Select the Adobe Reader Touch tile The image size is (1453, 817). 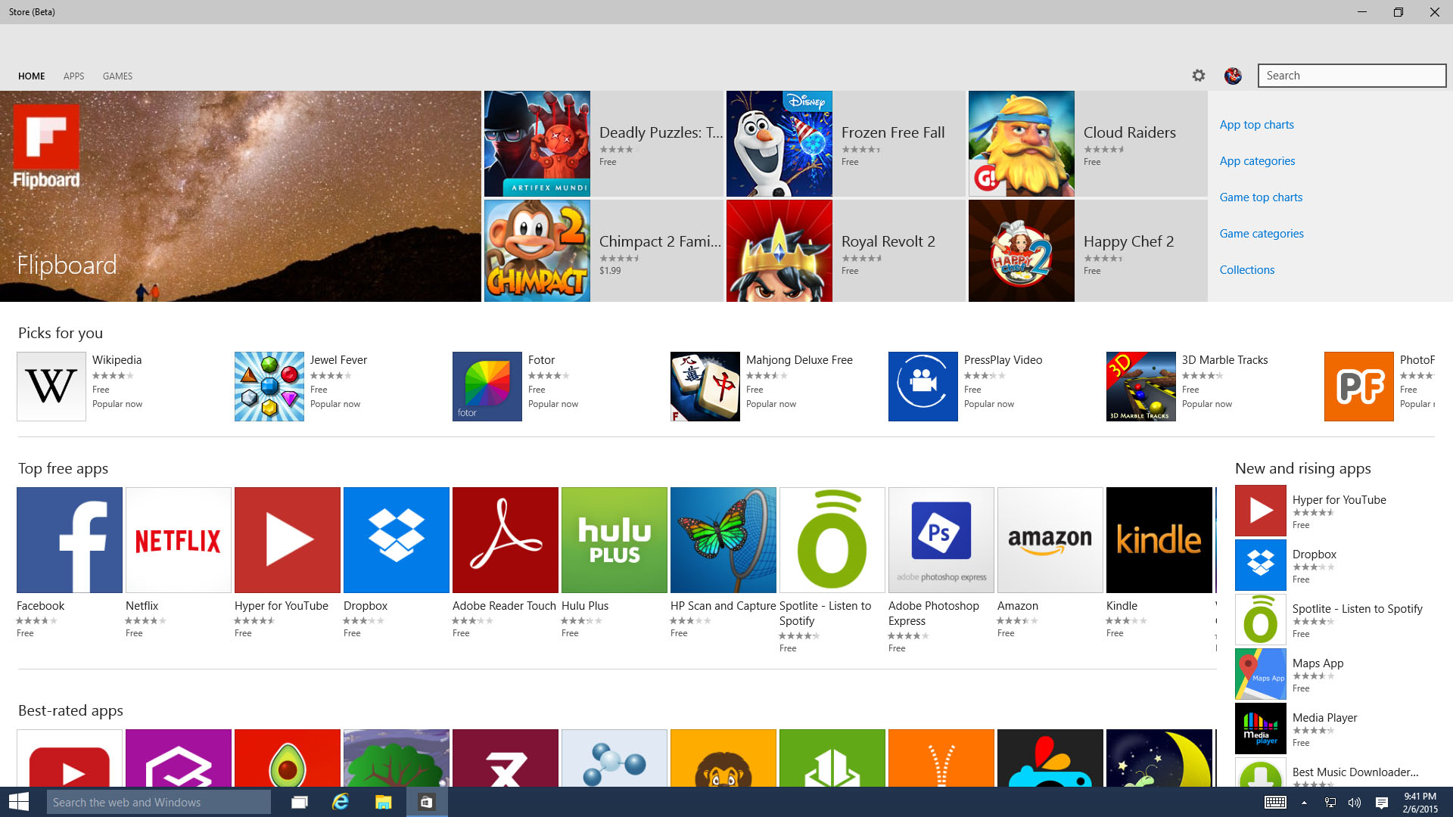[x=506, y=540]
